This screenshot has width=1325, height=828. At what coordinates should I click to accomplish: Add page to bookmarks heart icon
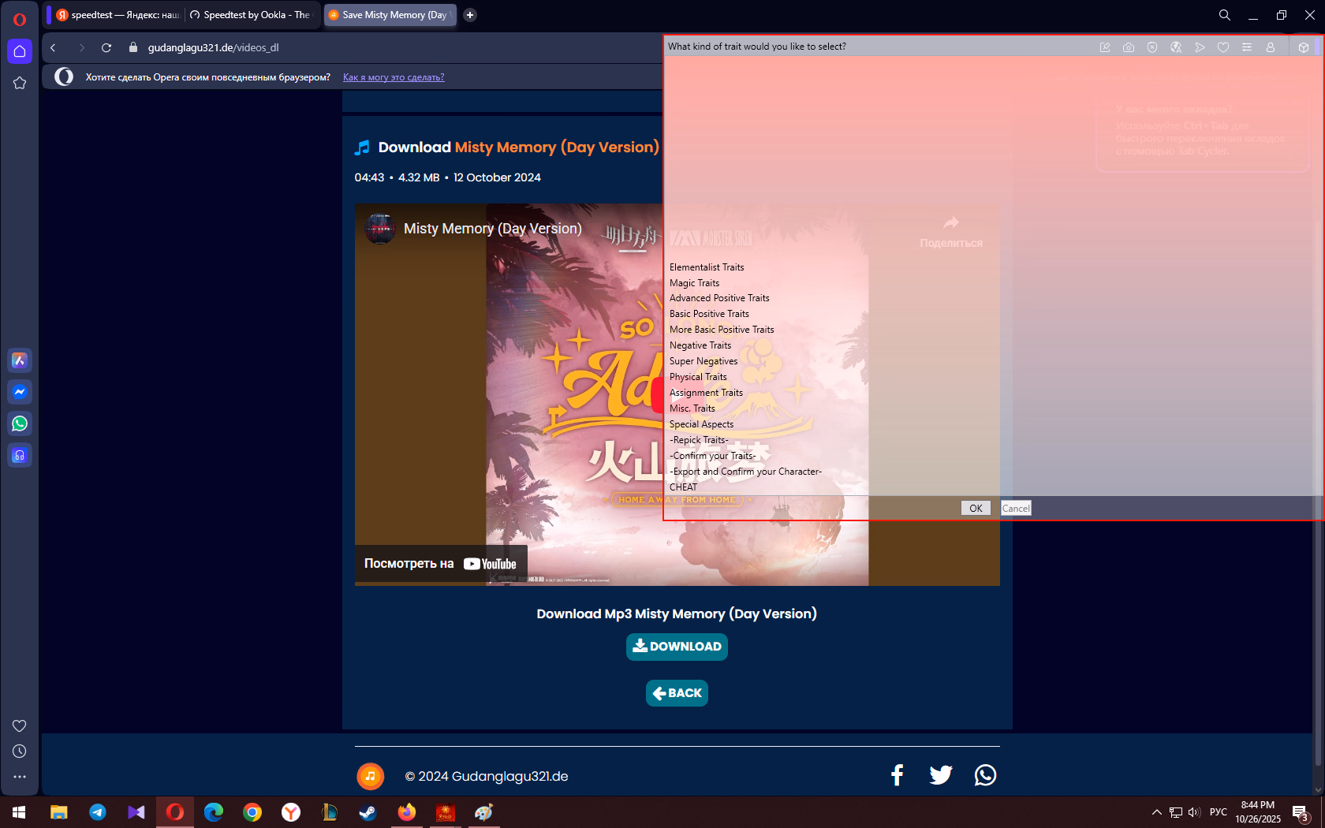(1223, 47)
